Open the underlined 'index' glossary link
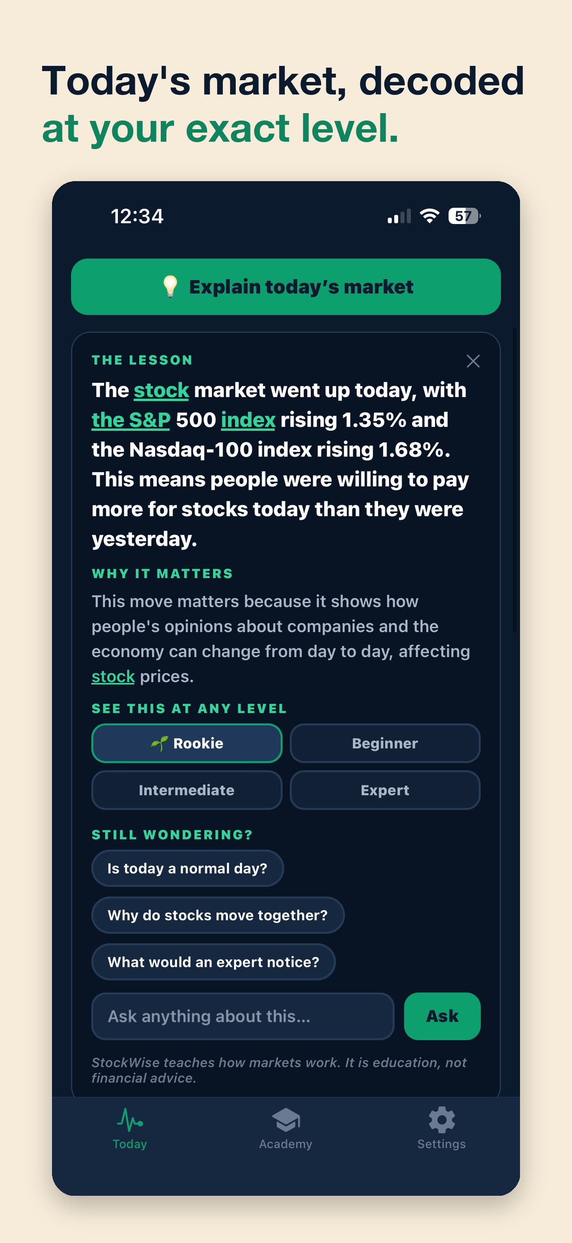This screenshot has height=1243, width=572. 248,420
